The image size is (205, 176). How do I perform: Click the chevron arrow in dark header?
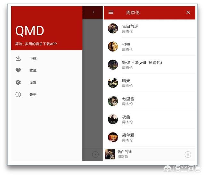[94, 12]
